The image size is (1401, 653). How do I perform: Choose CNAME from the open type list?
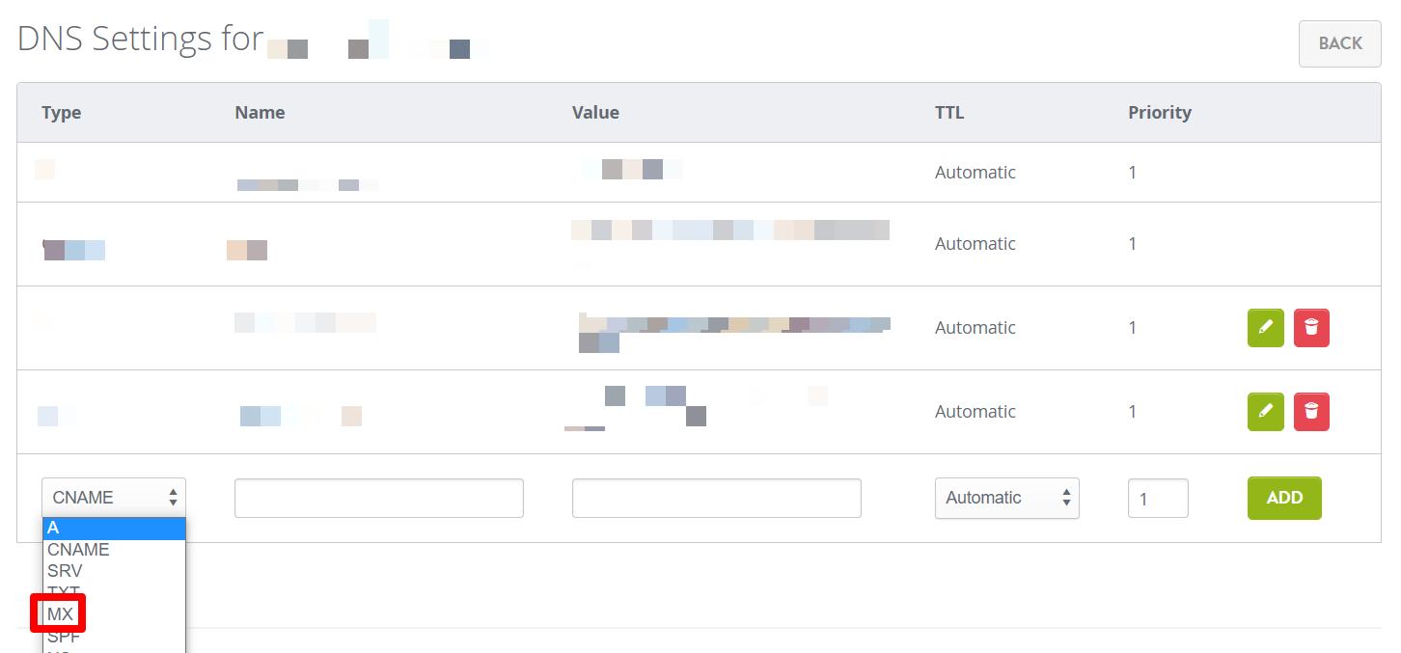[79, 550]
